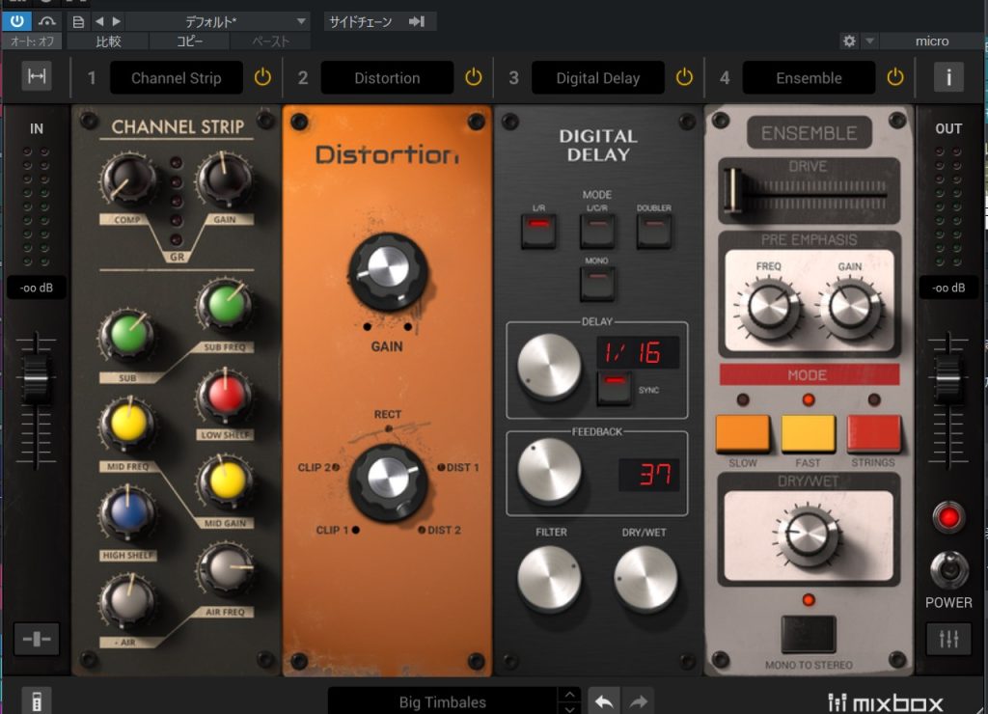Bypass the Distortion module with its power icon

[x=473, y=77]
